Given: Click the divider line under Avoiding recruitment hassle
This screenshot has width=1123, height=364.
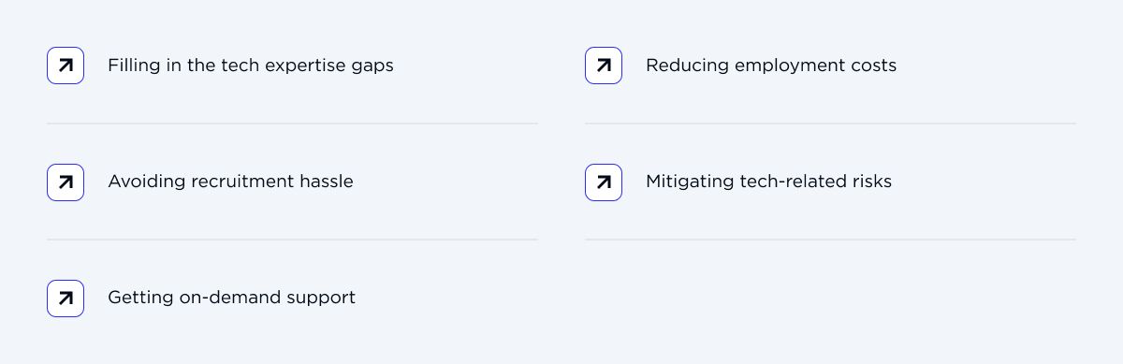Looking at the screenshot, I should 292,240.
